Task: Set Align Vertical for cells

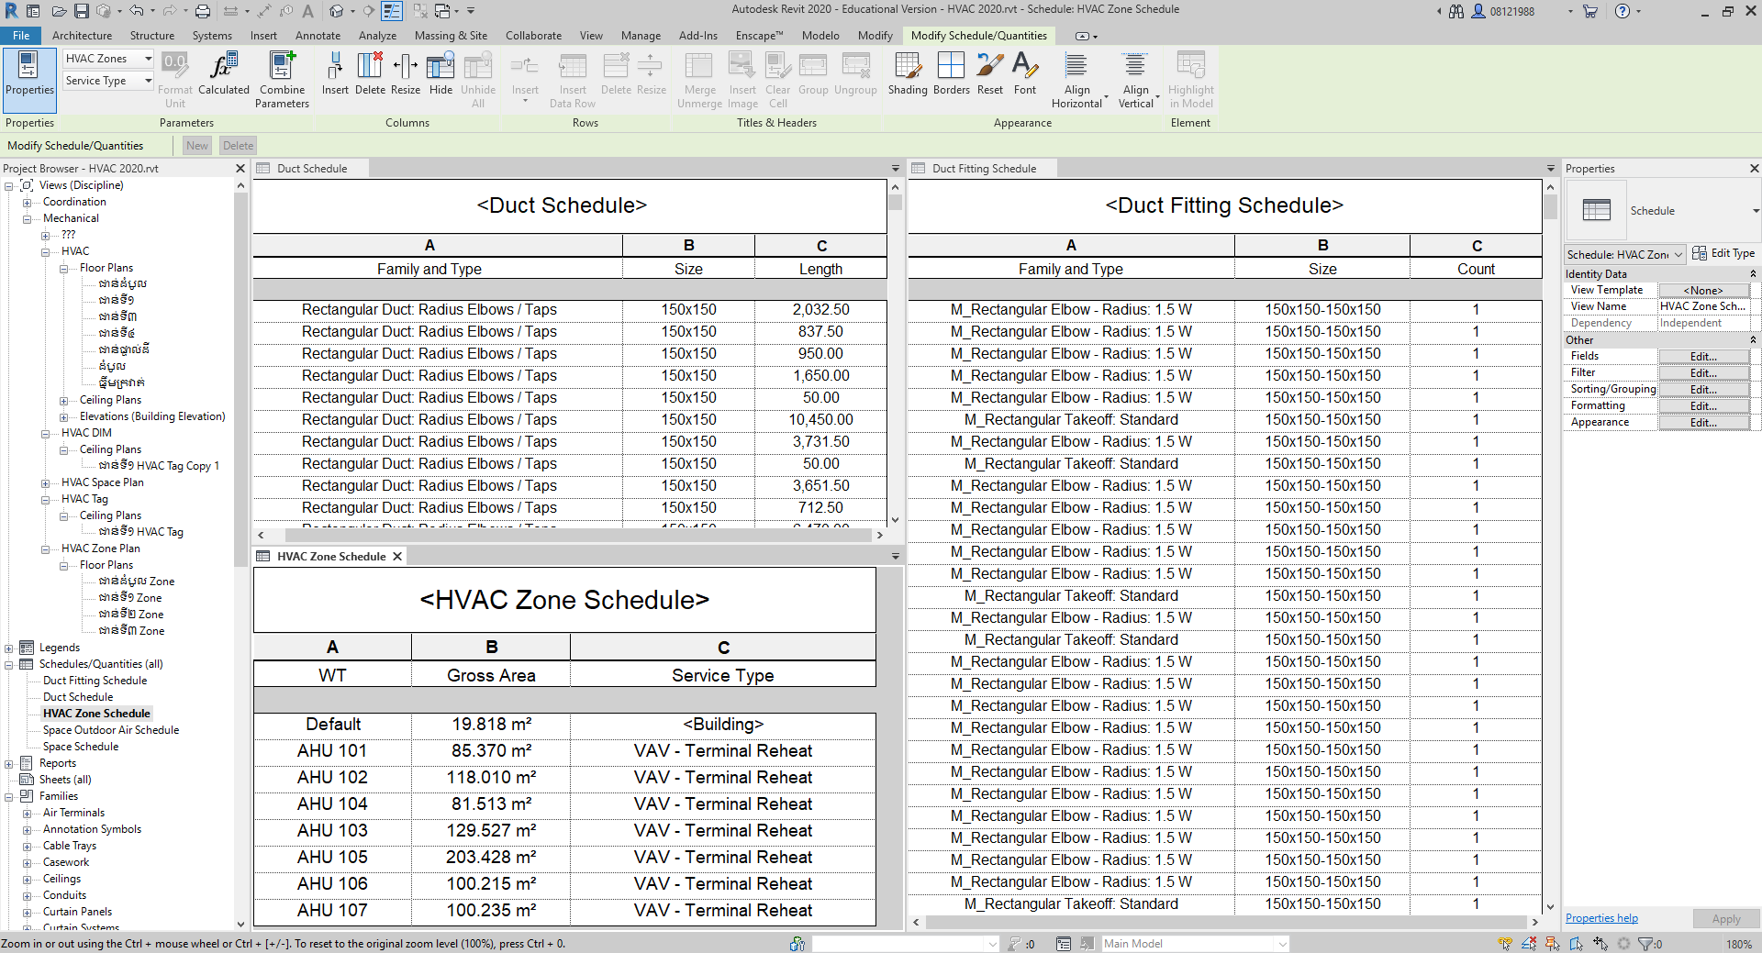Action: (x=1136, y=80)
